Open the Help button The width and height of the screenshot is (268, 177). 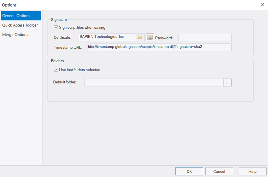(252, 171)
